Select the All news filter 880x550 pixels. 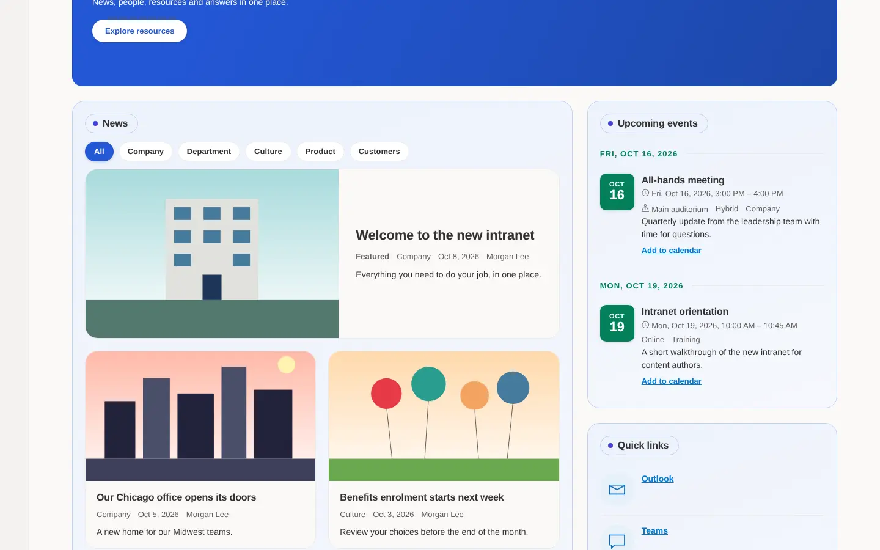pyautogui.click(x=99, y=152)
